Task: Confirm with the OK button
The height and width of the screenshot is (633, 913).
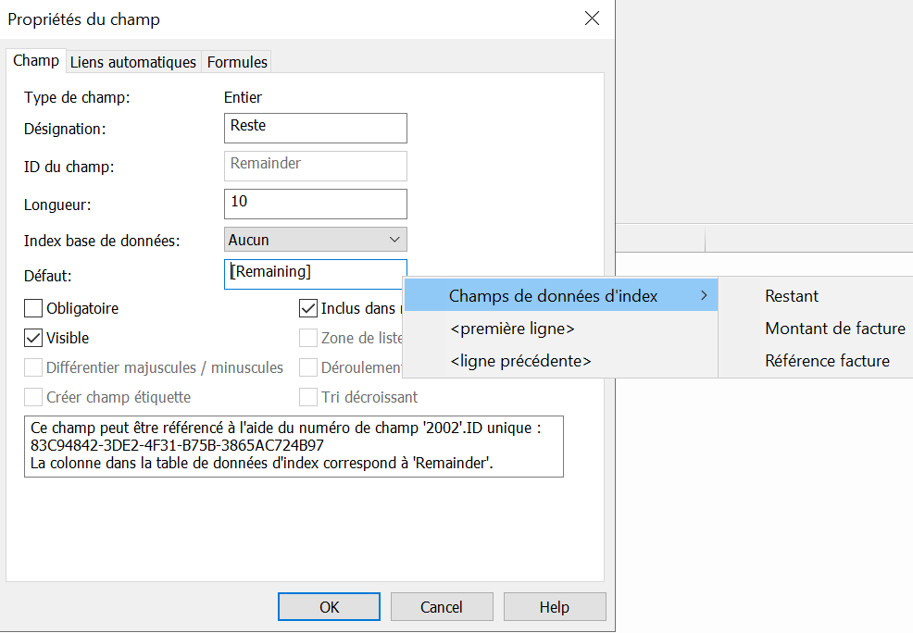Action: pyautogui.click(x=329, y=607)
